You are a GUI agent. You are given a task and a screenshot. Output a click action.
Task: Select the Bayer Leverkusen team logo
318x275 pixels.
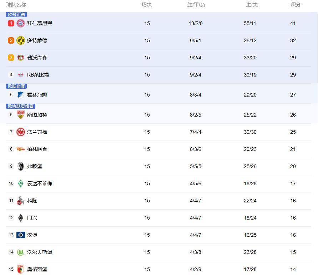click(21, 58)
